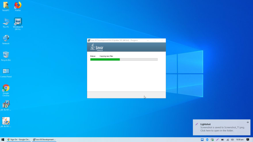Click the Java installer progress bar
The image size is (253, 142).
pos(124,59)
